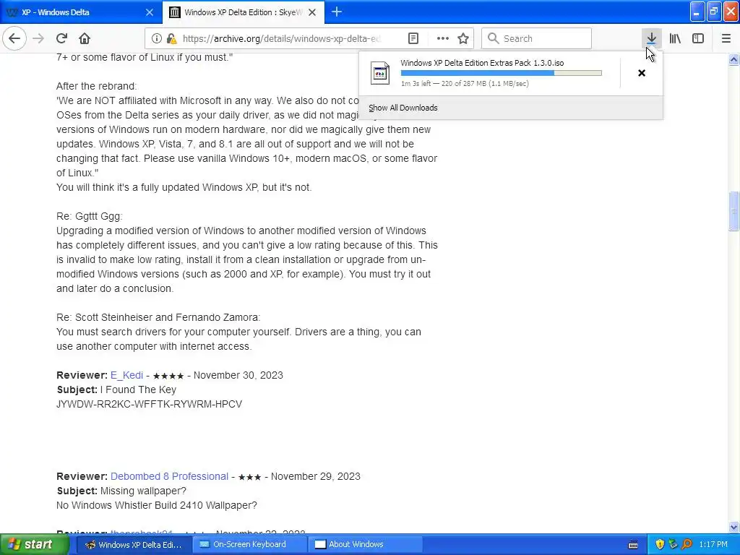This screenshot has width=740, height=555.
Task: Click the padlock warning security icon
Action: pyautogui.click(x=171, y=38)
